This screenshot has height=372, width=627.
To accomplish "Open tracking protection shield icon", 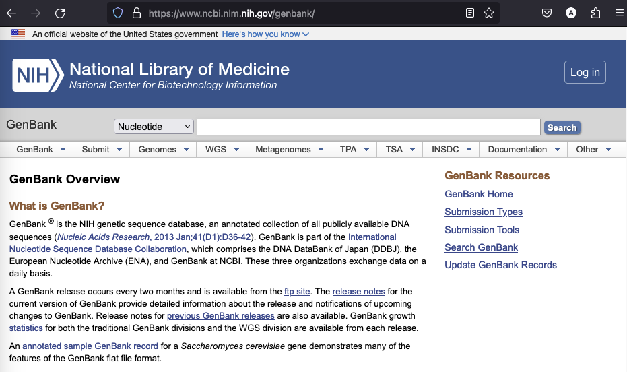I will [x=118, y=13].
